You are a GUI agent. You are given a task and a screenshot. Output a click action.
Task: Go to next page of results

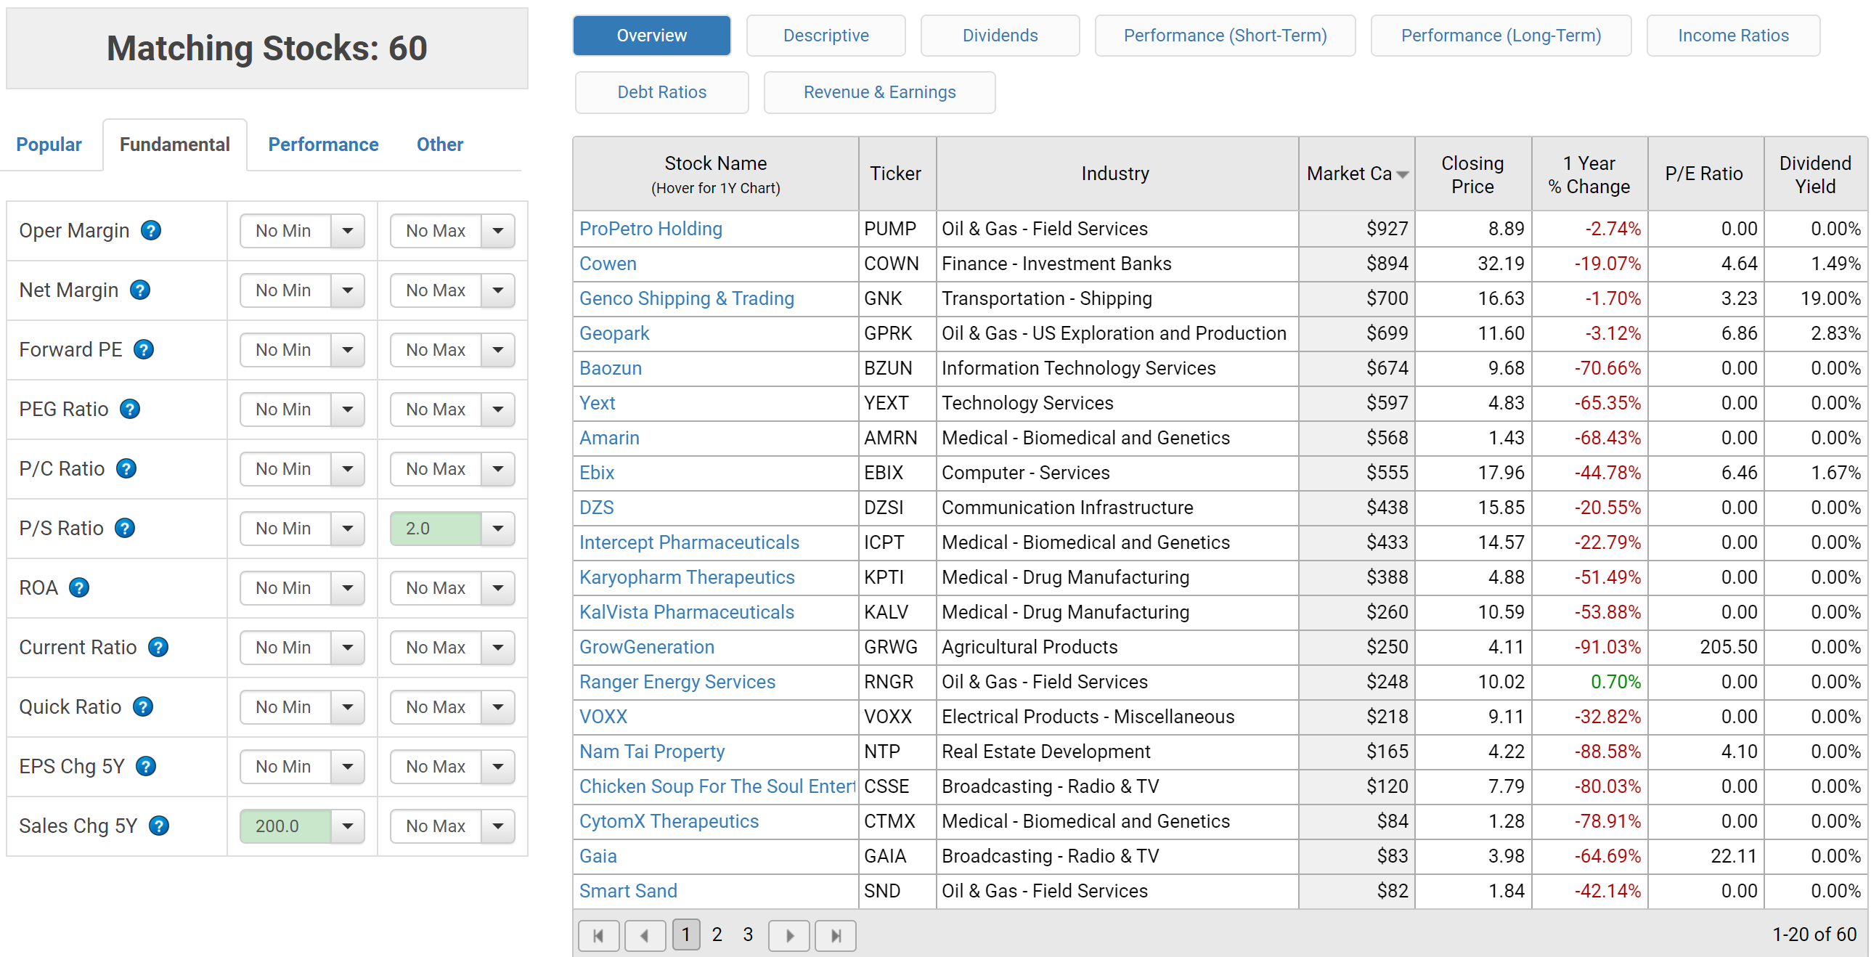coord(788,935)
